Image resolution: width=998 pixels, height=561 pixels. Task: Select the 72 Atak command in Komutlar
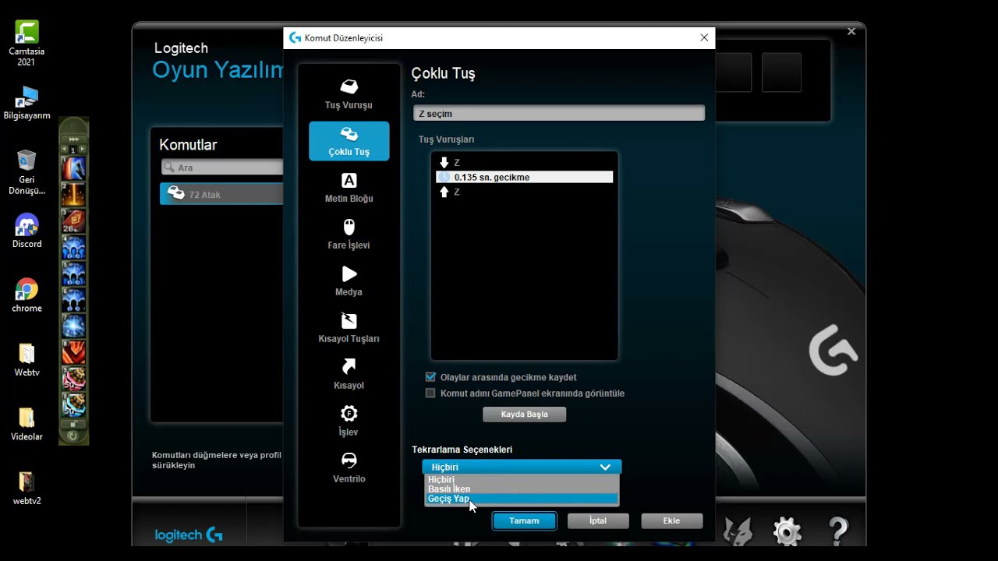point(221,194)
